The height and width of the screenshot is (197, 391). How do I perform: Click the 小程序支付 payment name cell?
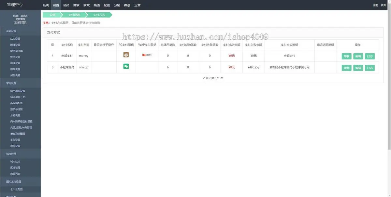tap(67, 67)
